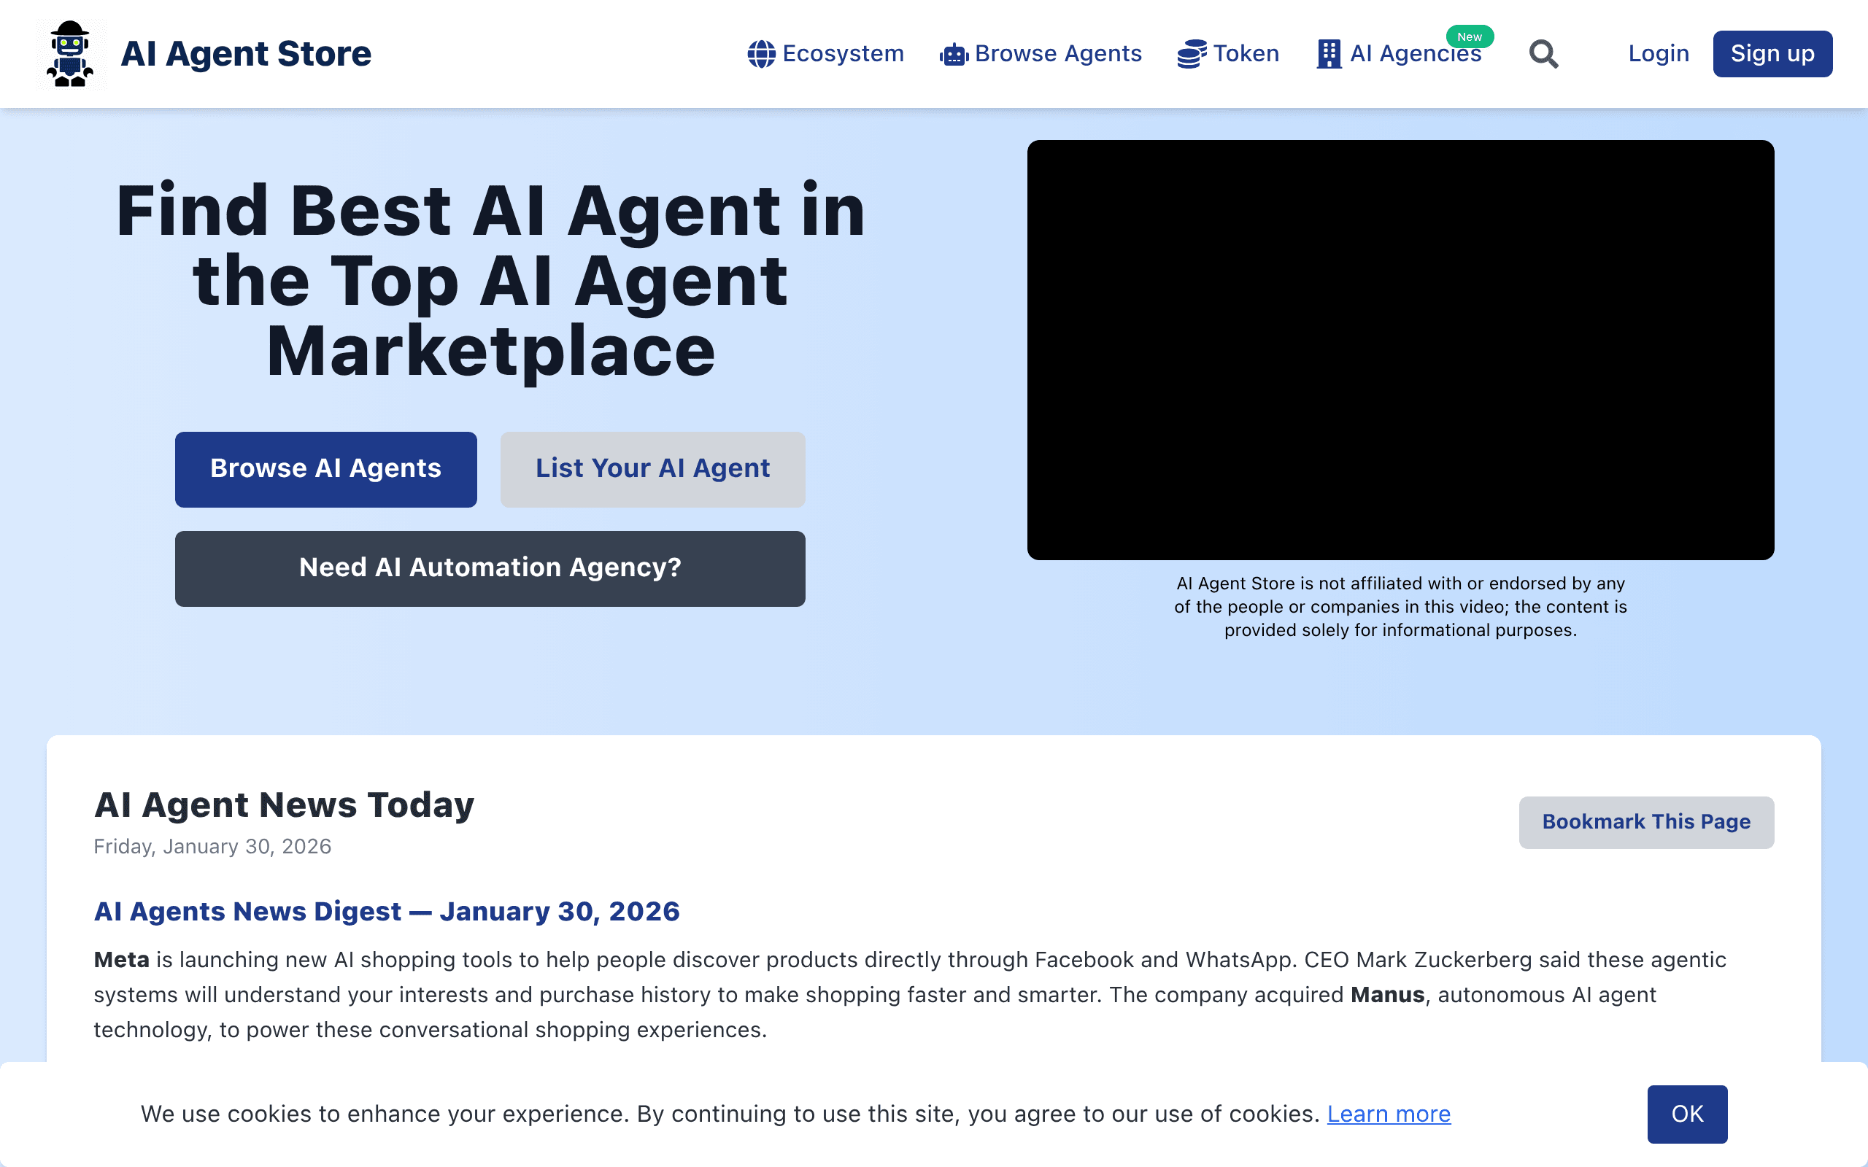This screenshot has width=1868, height=1167.
Task: Click List Your AI Agent button
Action: click(x=653, y=469)
